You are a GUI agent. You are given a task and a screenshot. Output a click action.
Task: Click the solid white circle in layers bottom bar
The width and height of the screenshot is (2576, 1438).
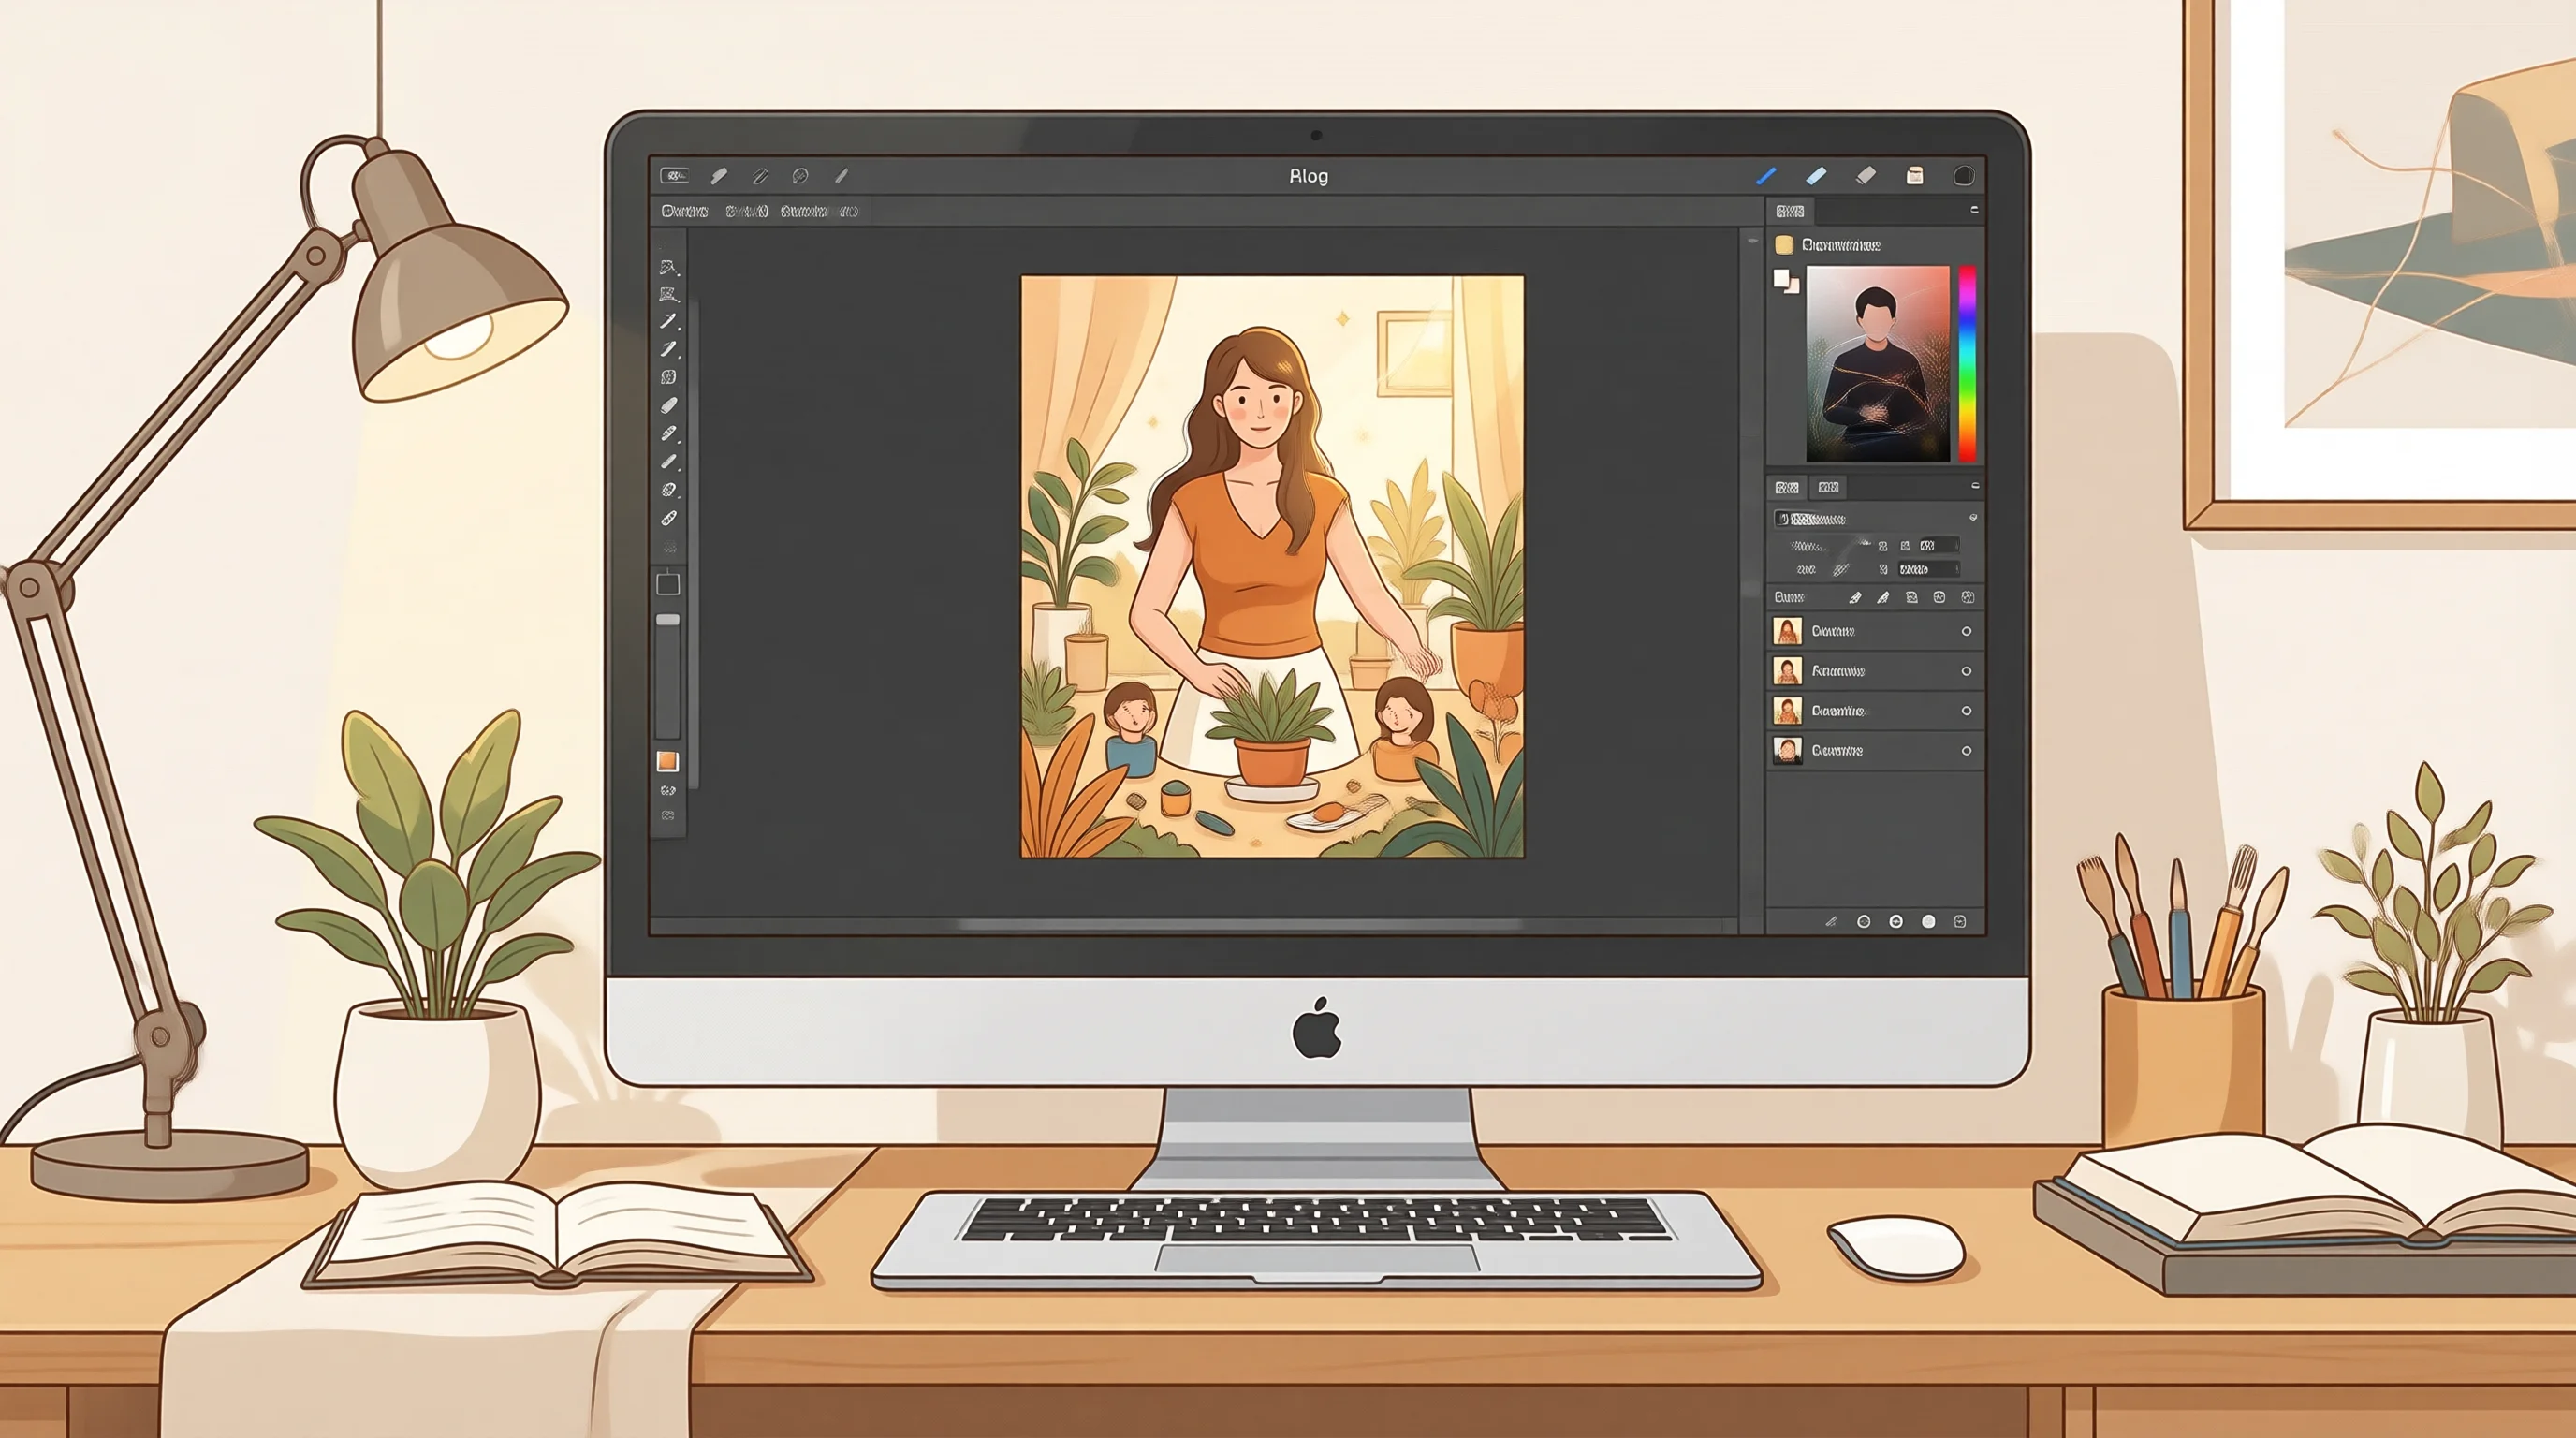[1928, 921]
